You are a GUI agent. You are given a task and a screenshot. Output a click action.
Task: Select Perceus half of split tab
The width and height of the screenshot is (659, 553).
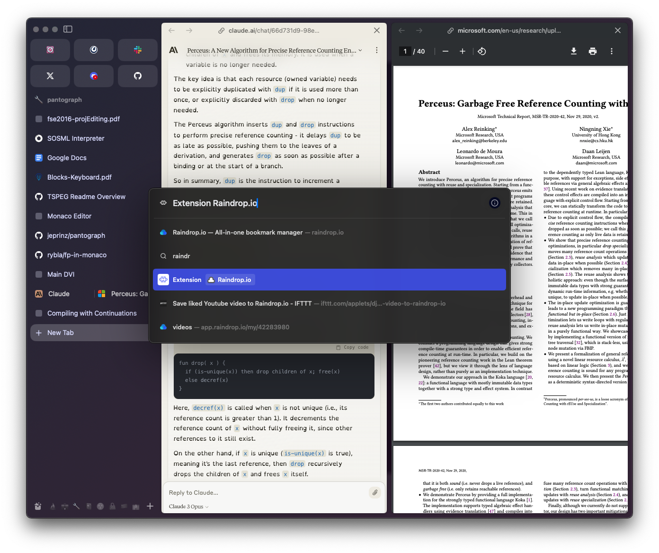122,294
